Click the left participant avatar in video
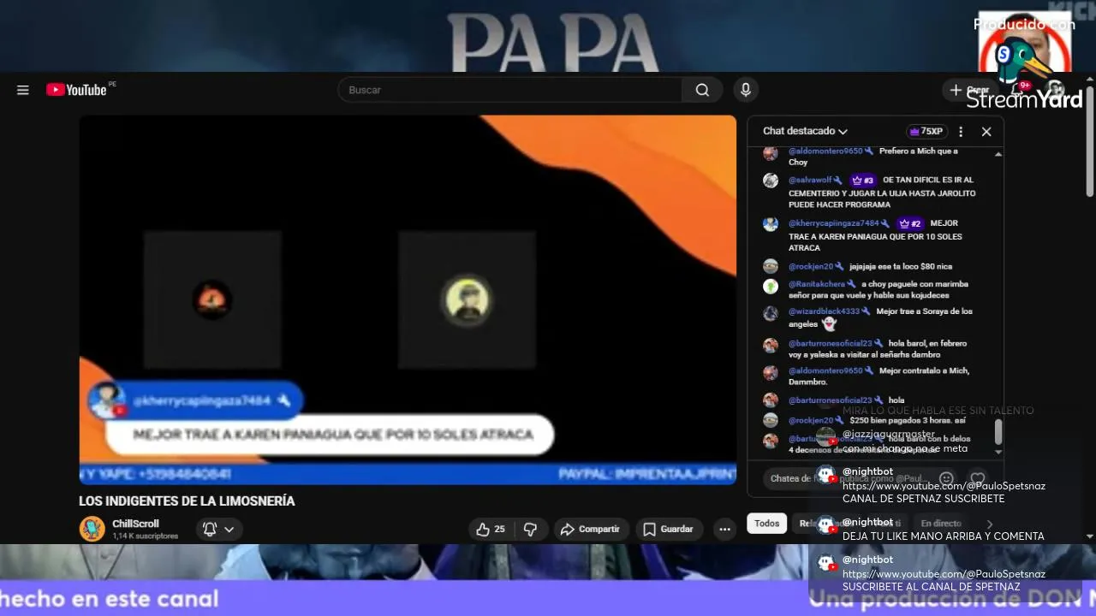The height and width of the screenshot is (616, 1096). coord(211,300)
